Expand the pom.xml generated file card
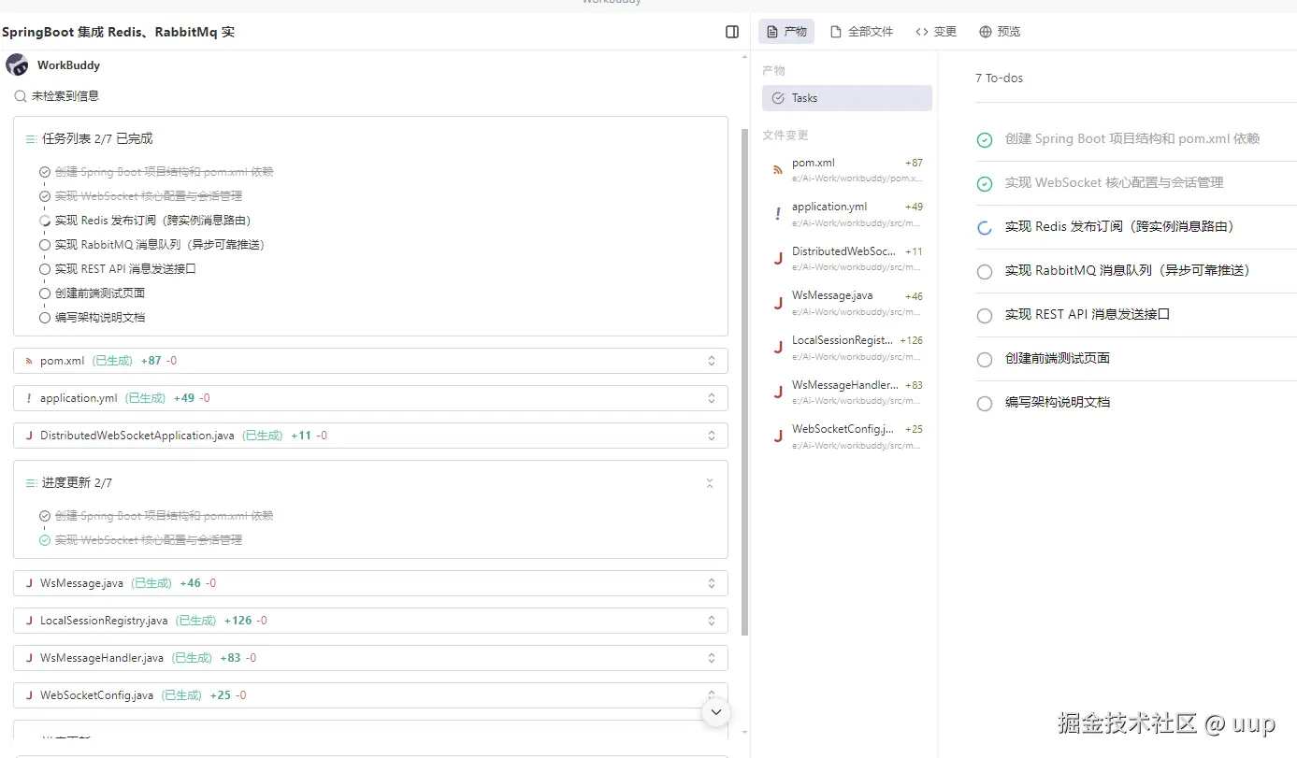1297x758 pixels. [x=711, y=361]
